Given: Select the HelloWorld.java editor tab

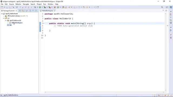Looking at the screenshot, I should (x=47, y=11).
